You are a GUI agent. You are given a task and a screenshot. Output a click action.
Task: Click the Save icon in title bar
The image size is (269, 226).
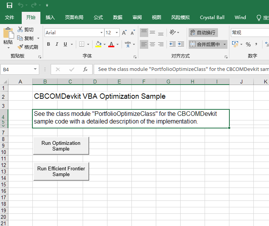click(10, 5)
